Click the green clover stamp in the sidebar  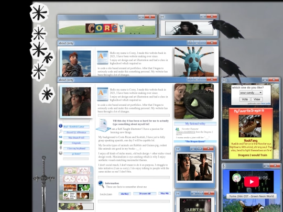(x=84, y=188)
